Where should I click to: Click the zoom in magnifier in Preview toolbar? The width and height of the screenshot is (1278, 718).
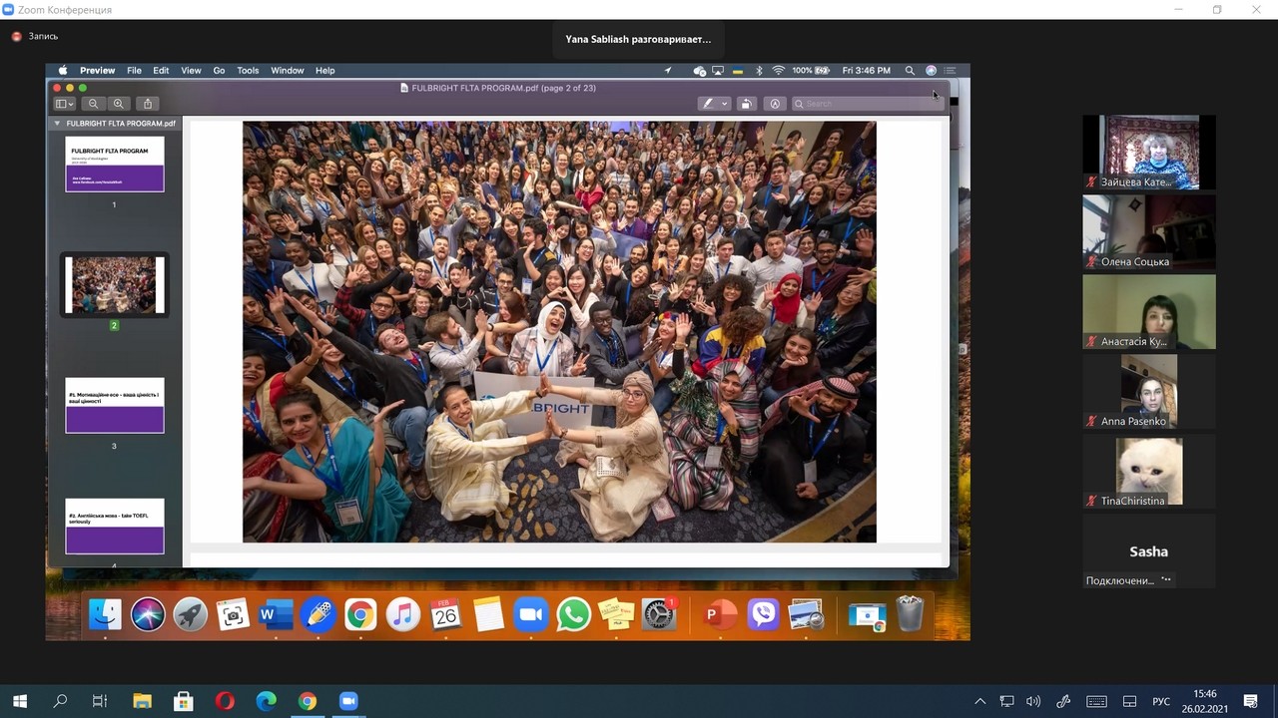point(119,104)
